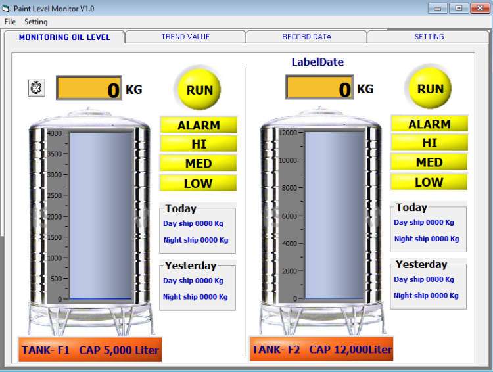Close the Paint Level Monitor window

tap(480, 9)
